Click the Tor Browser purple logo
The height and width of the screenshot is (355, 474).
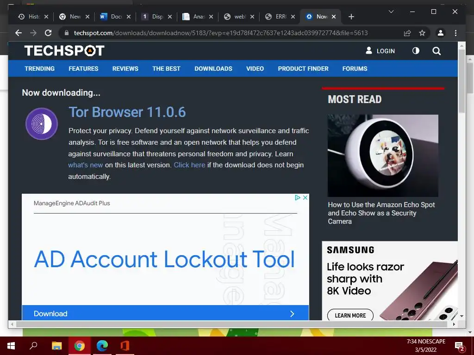(42, 124)
